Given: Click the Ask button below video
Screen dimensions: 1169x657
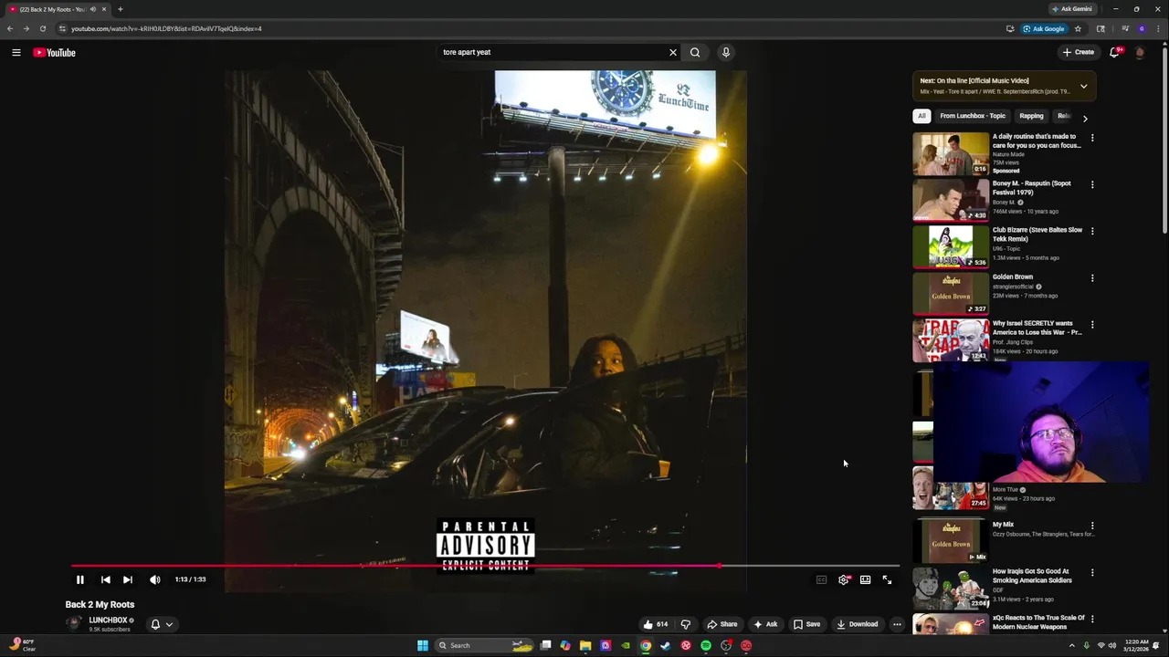Looking at the screenshot, I should click(x=765, y=624).
